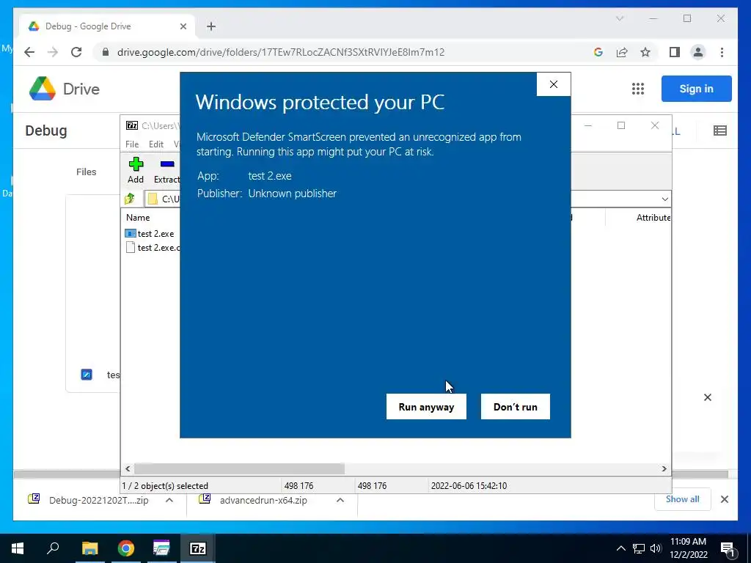Expand the 7-Zip address path dropdown

pos(664,199)
